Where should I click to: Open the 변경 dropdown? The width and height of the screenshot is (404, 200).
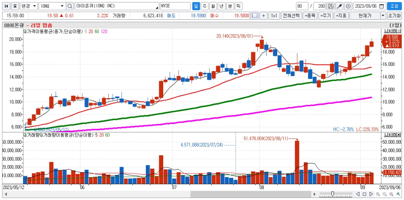pyautogui.click(x=29, y=6)
